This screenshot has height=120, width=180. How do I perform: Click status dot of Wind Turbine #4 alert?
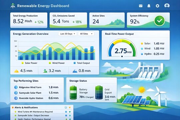15,112
